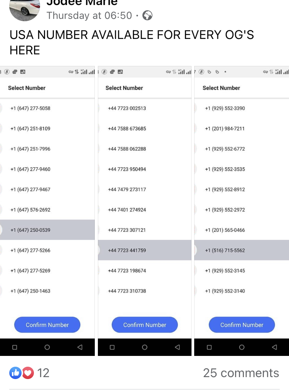Tap the red heart reaction icon
Image resolution: width=289 pixels, height=391 pixels.
pyautogui.click(x=28, y=373)
